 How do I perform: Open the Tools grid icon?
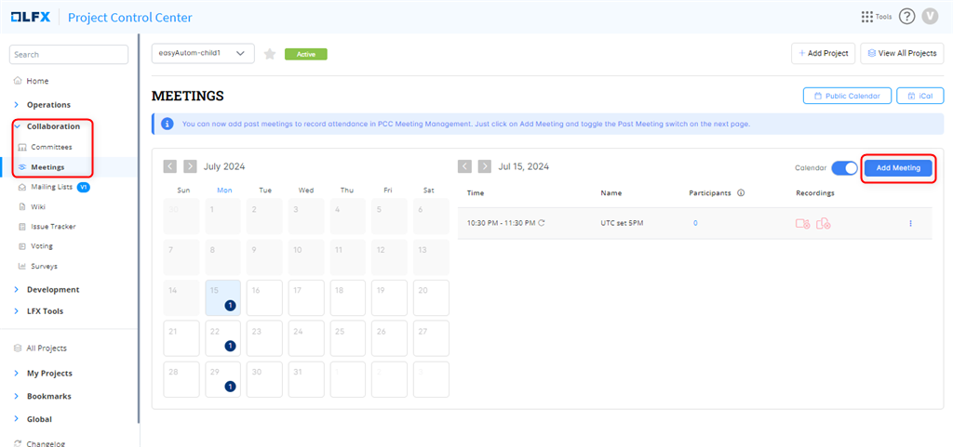(x=866, y=17)
